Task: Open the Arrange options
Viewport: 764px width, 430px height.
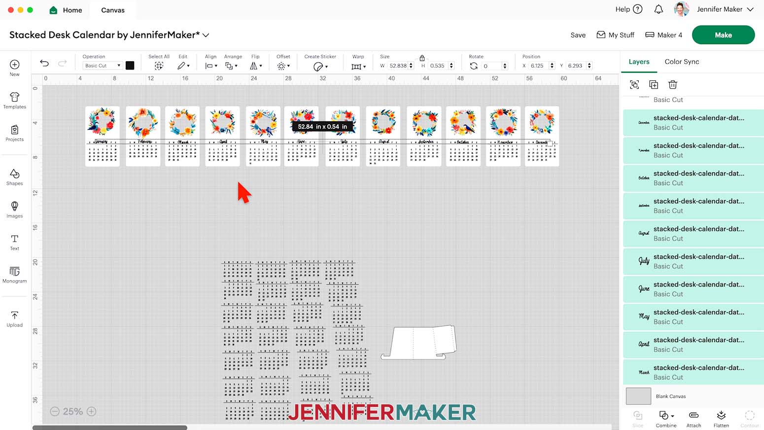Action: (x=231, y=66)
